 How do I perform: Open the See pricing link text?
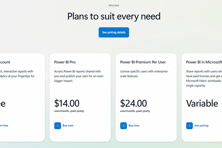tap(201, 125)
